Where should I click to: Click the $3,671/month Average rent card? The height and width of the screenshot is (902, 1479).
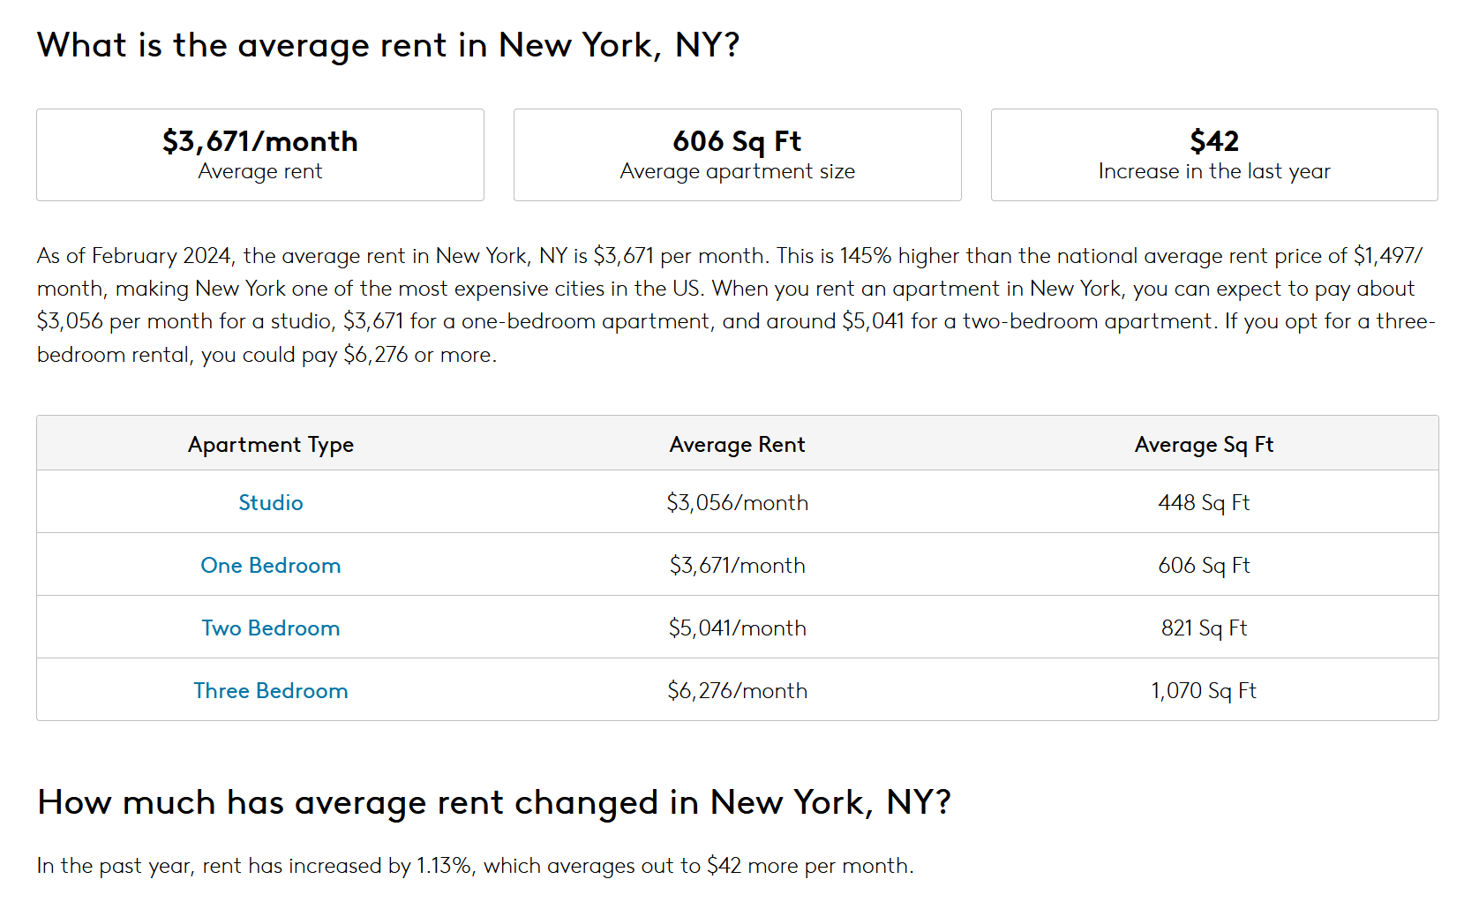pos(260,154)
